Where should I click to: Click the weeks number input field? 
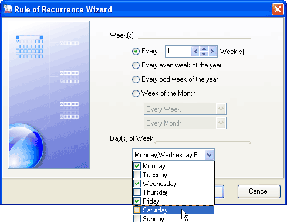click(x=178, y=52)
